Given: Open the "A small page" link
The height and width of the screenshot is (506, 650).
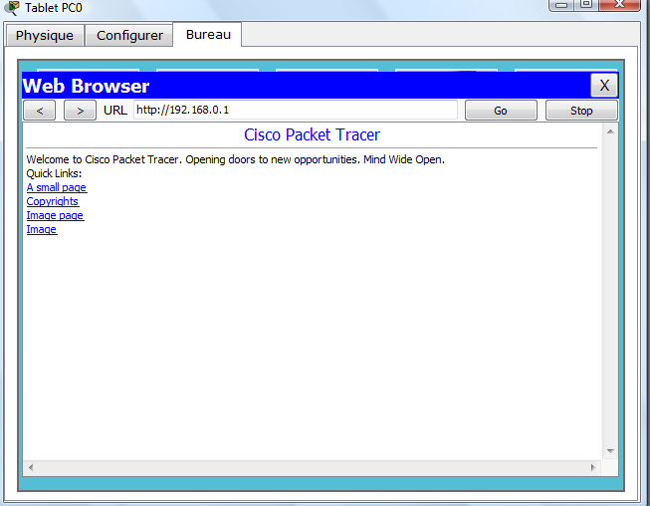Looking at the screenshot, I should 56,187.
